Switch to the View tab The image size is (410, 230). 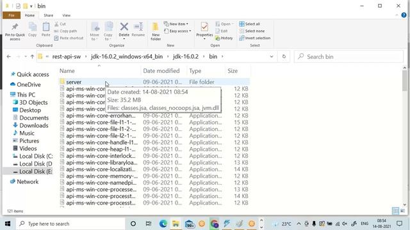(x=67, y=15)
